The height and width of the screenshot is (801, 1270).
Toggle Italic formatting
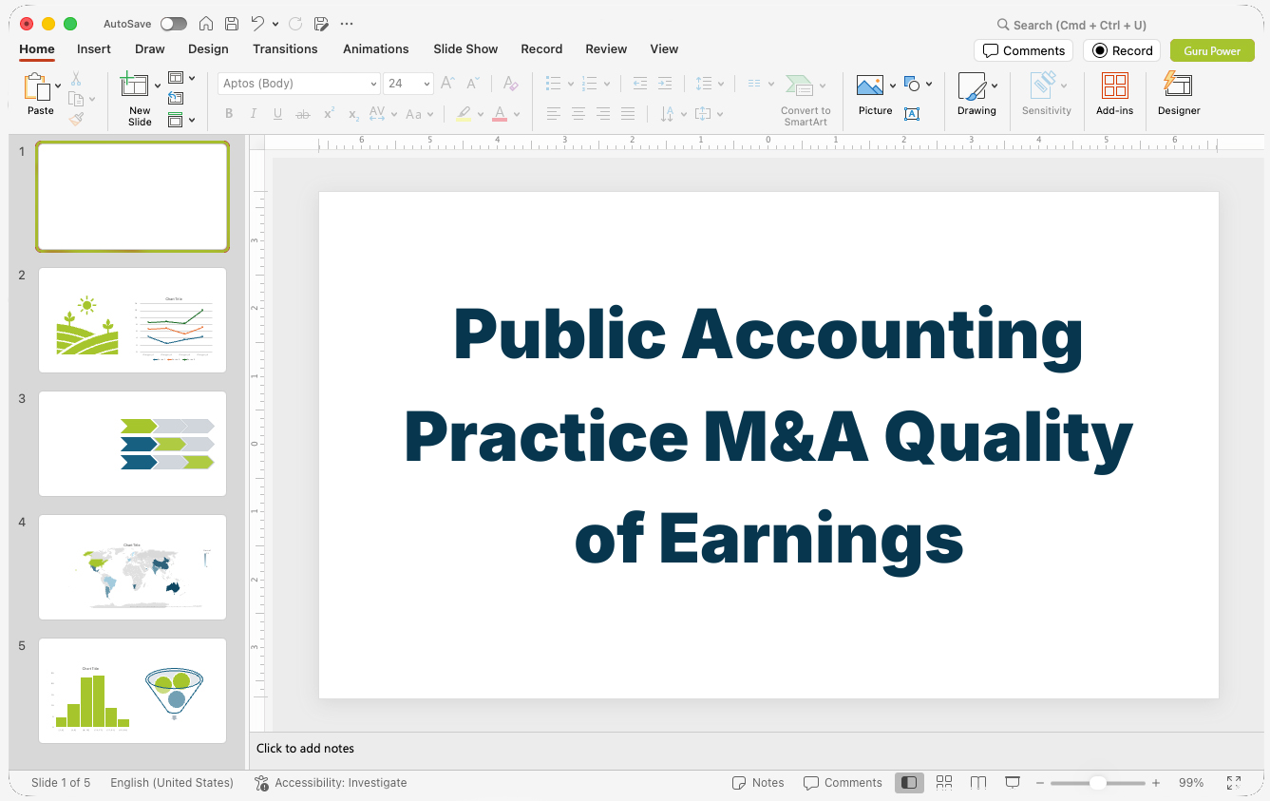(254, 114)
